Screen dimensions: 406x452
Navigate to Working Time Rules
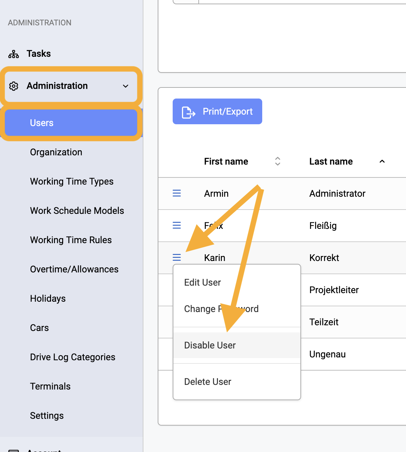71,240
